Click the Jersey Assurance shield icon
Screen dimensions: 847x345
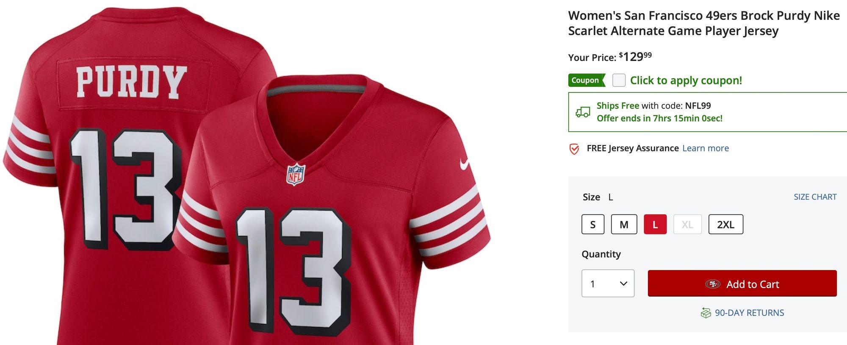(x=574, y=149)
